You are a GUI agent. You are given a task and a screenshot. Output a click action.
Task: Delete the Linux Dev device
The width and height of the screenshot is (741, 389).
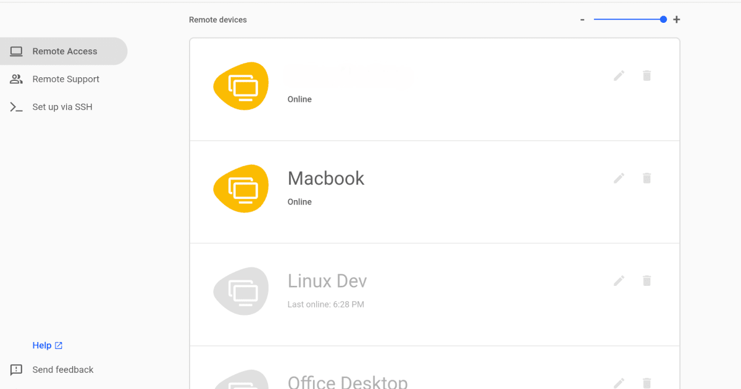[647, 280]
